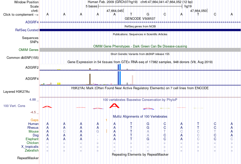This screenshot has height=164, width=241.
Task: Click the RepeatMasker track label
Action: 28,158
